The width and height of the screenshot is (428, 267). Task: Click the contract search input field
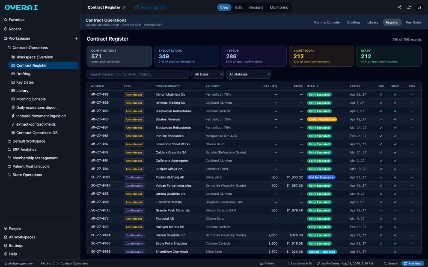(138, 74)
